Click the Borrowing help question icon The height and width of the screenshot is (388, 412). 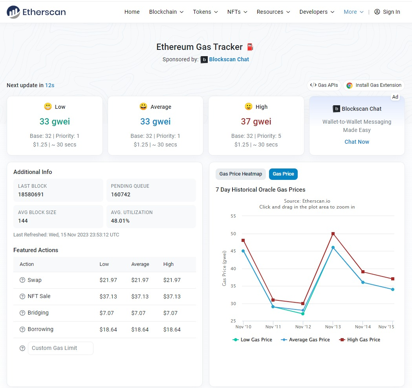pos(22,329)
